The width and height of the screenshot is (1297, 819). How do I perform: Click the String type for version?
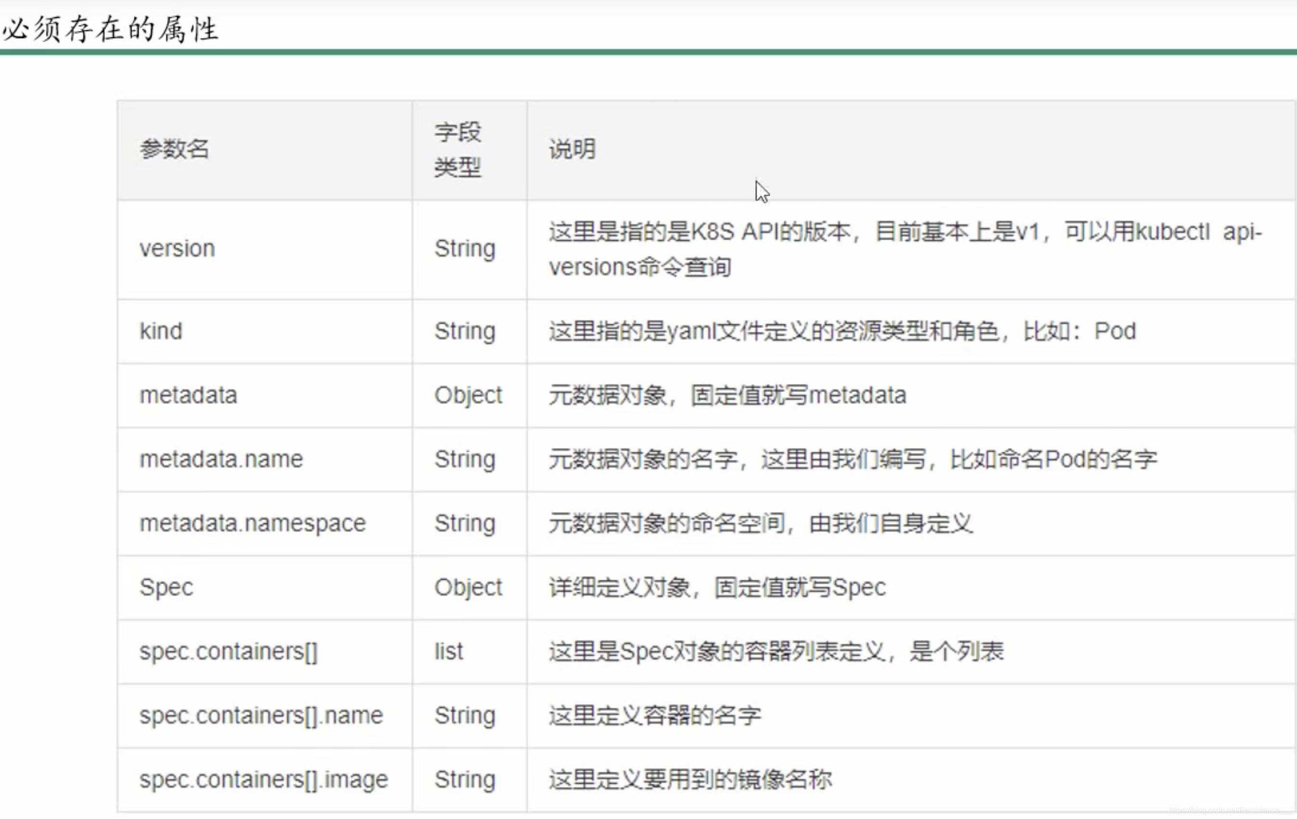coord(464,249)
